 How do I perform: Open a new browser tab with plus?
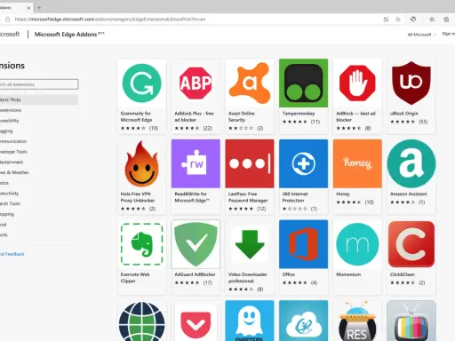pos(39,8)
